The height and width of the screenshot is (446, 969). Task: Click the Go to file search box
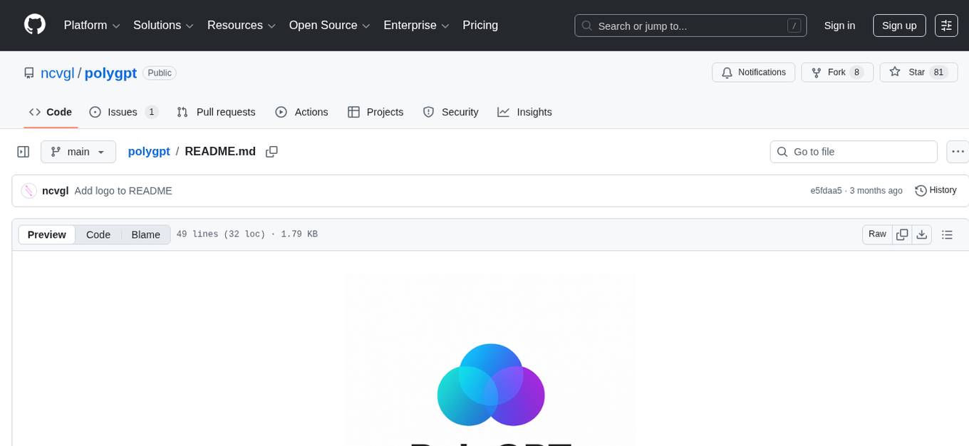(x=853, y=151)
